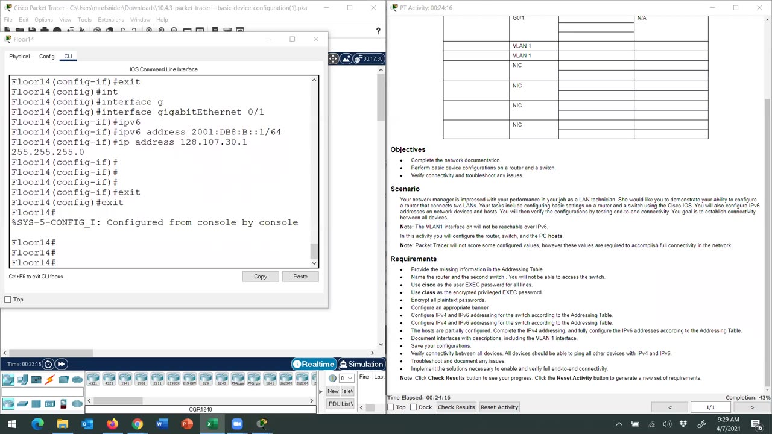The image size is (772, 434).
Task: Open the Packet Tracer help question mark
Action: [378, 31]
